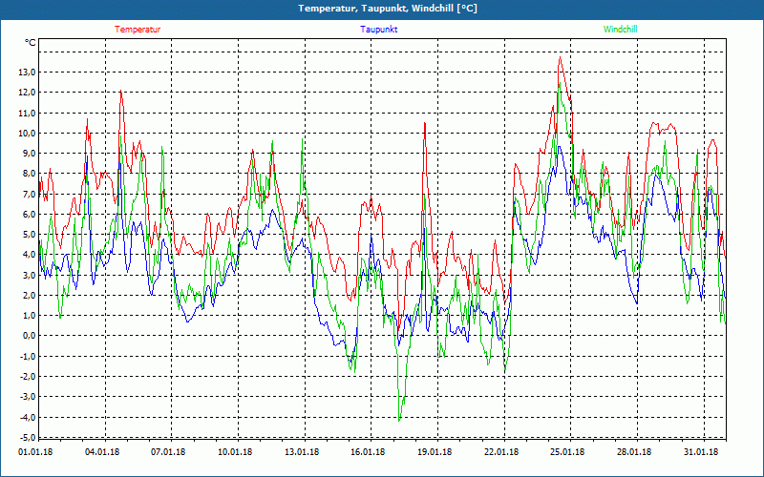Viewport: 764px width, 477px height.
Task: Select the 31.01.18 date label
Action: (700, 453)
